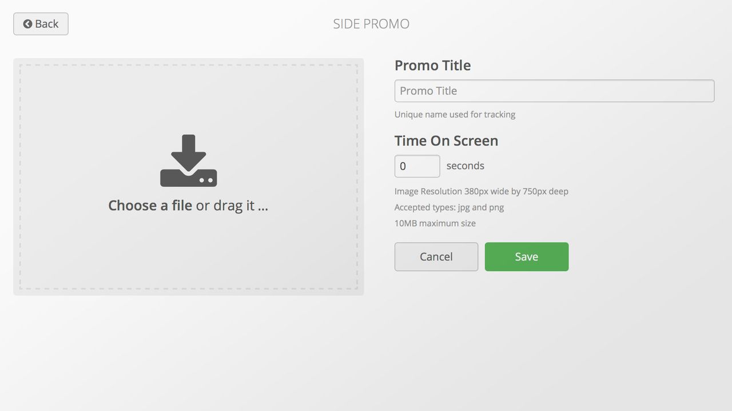The width and height of the screenshot is (732, 411).
Task: Click the SIDE PROMO page title
Action: point(371,23)
